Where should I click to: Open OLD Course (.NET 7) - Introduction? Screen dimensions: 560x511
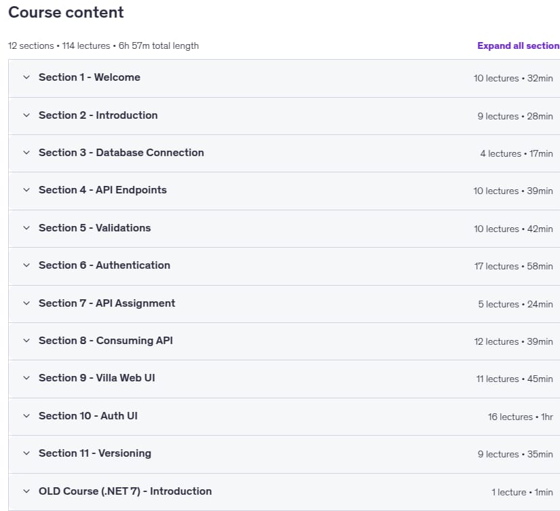click(125, 491)
